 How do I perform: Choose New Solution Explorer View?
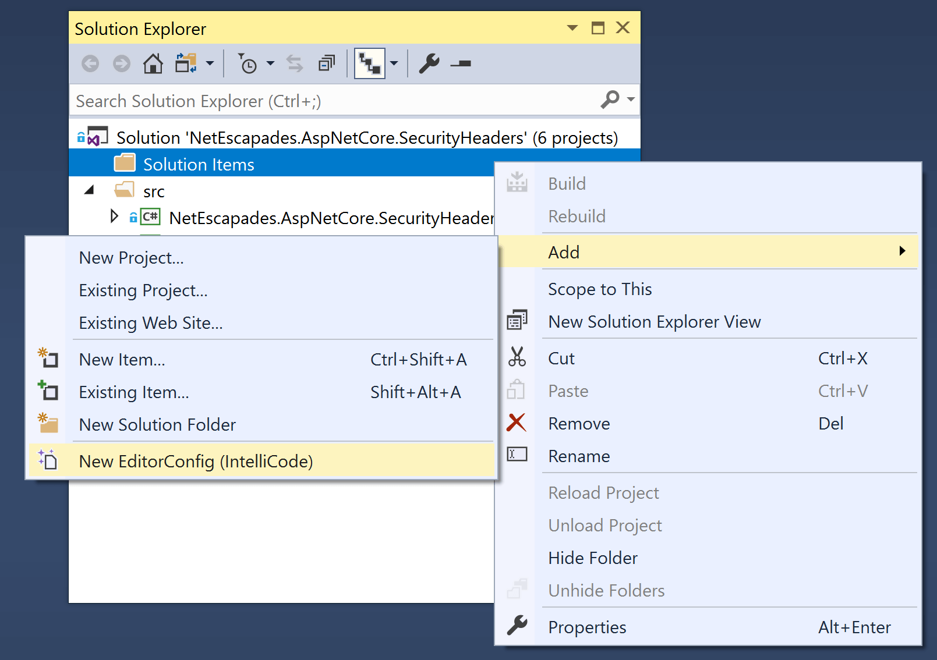point(708,322)
